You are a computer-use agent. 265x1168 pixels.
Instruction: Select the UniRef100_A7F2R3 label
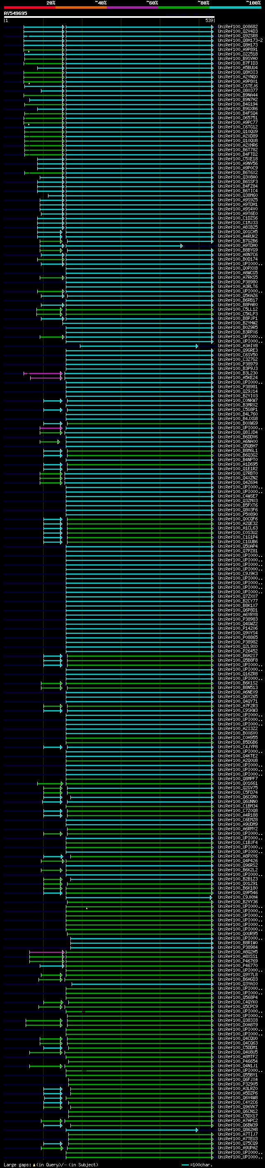pyautogui.click(x=238, y=706)
